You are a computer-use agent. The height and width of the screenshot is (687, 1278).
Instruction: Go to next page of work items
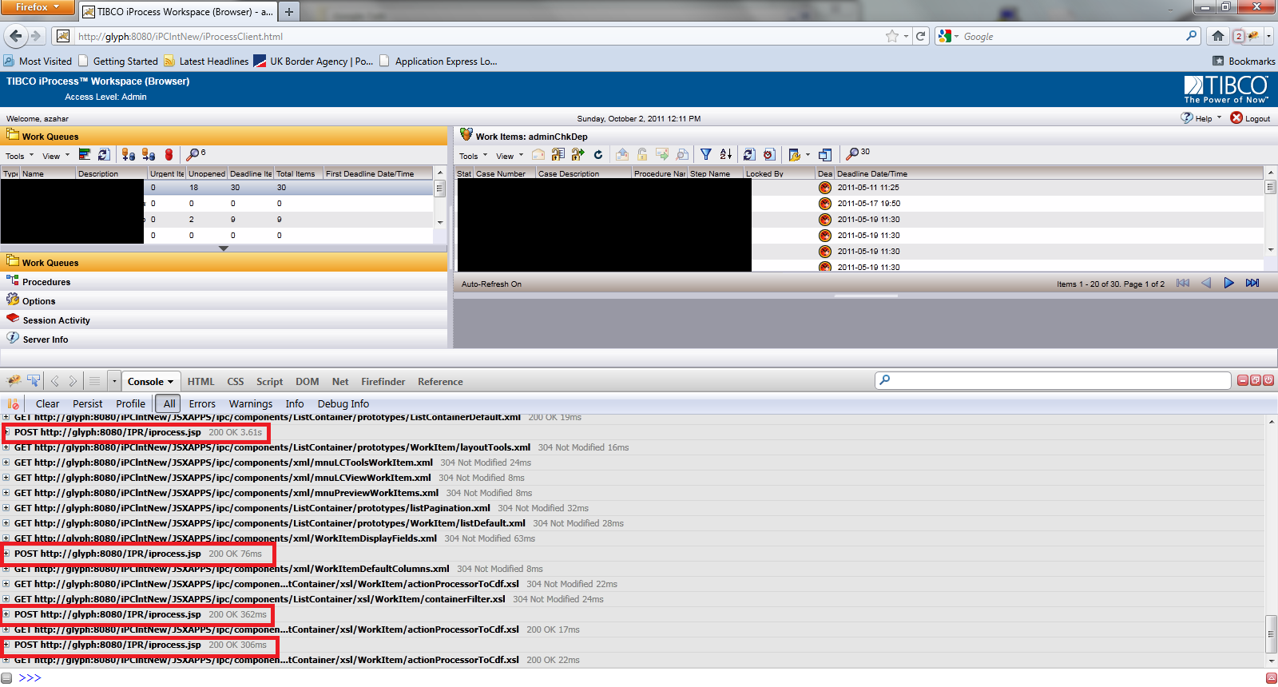tap(1228, 284)
